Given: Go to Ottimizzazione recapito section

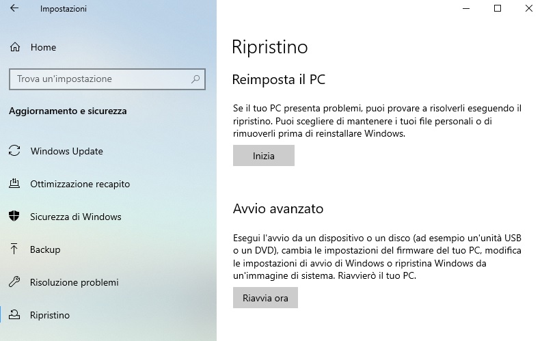Looking at the screenshot, I should [80, 184].
